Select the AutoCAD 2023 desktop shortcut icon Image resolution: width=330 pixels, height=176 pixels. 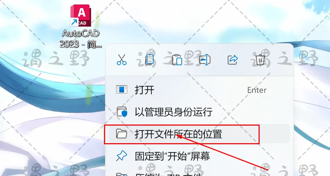81,16
